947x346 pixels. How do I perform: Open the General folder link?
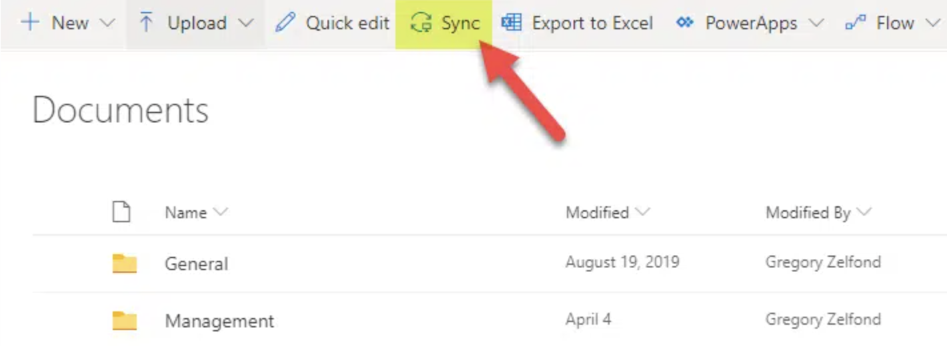(x=196, y=264)
